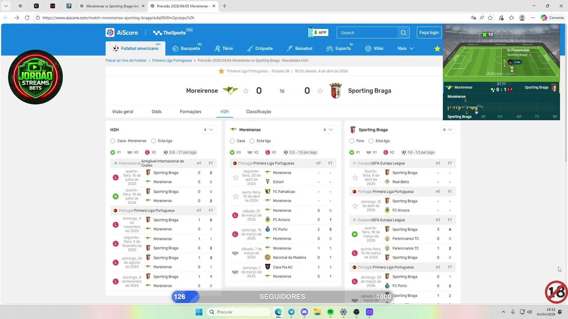Click Casa Pia AC team row
The image size is (568, 319).
tap(283, 267)
